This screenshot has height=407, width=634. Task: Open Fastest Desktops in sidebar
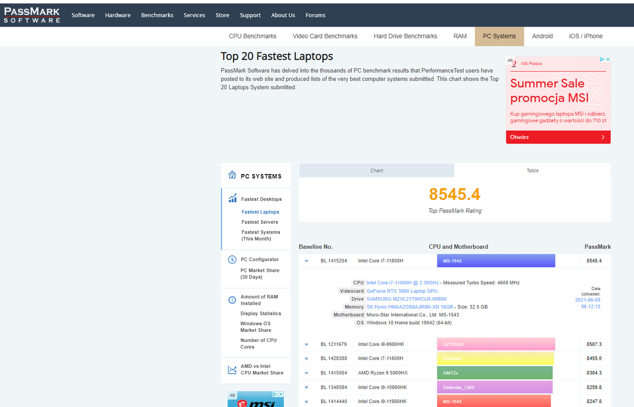[261, 199]
